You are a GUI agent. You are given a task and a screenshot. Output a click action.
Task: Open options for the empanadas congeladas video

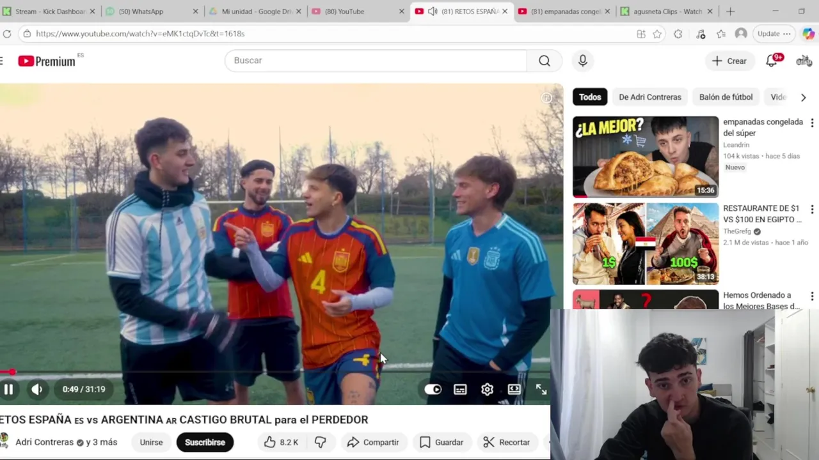click(x=812, y=123)
